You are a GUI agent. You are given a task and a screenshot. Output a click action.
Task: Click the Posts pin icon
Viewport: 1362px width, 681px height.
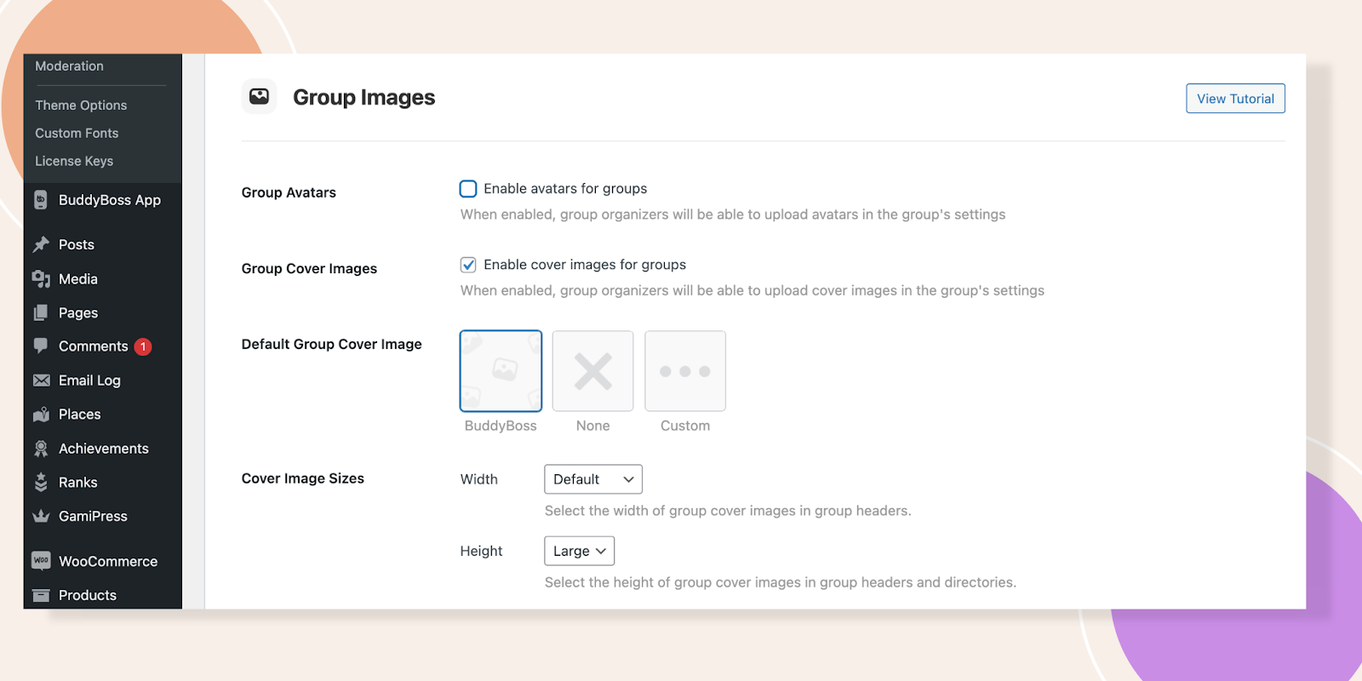41,244
